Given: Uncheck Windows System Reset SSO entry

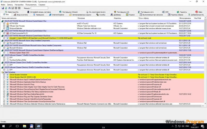Looking at the screenshot, I should [4, 53].
